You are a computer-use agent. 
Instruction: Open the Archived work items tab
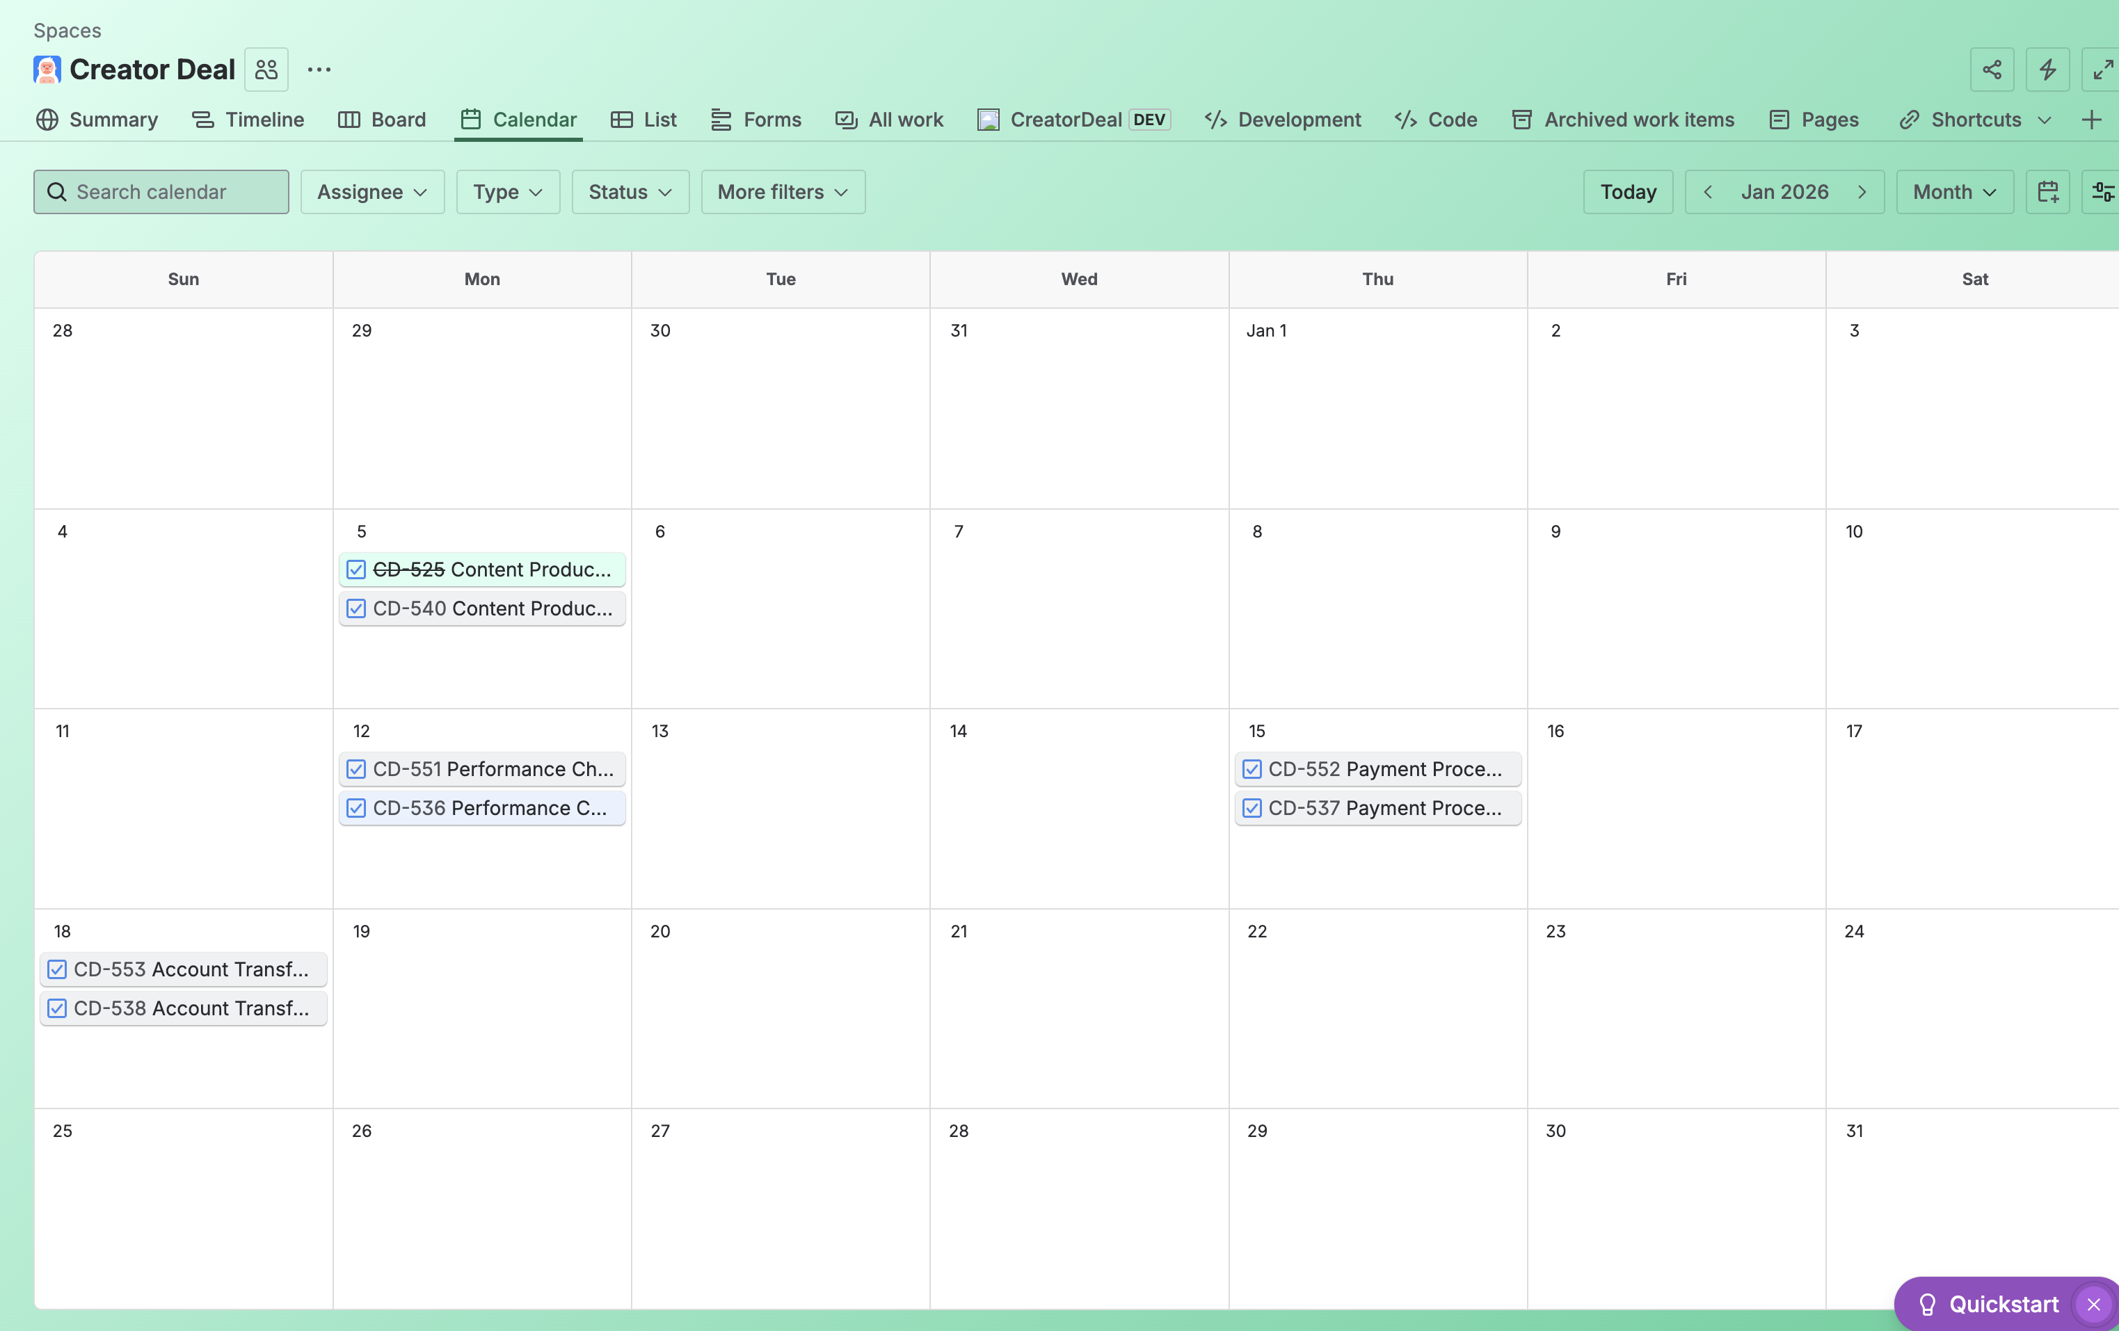(x=1624, y=120)
